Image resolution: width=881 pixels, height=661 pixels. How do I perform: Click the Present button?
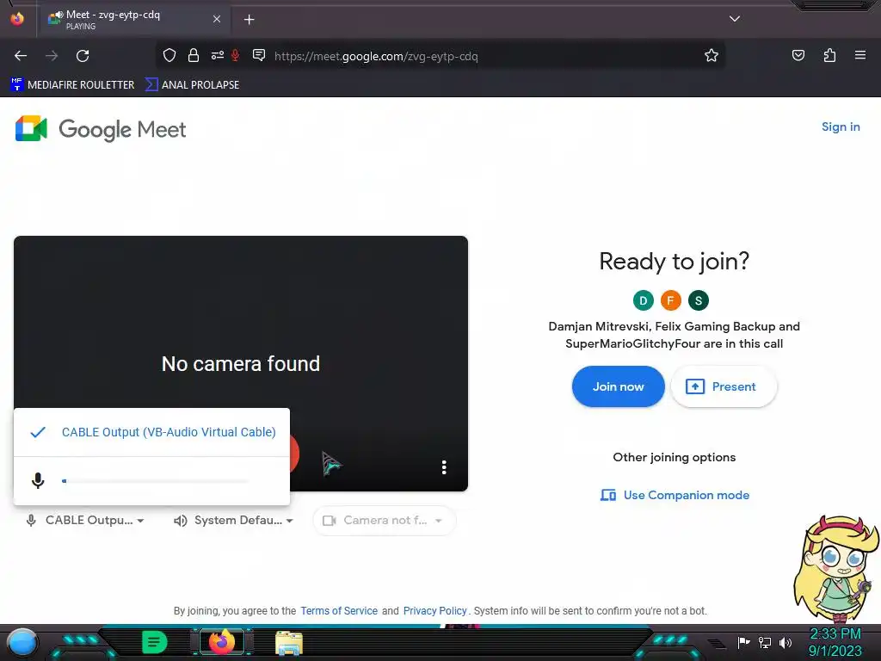click(724, 386)
